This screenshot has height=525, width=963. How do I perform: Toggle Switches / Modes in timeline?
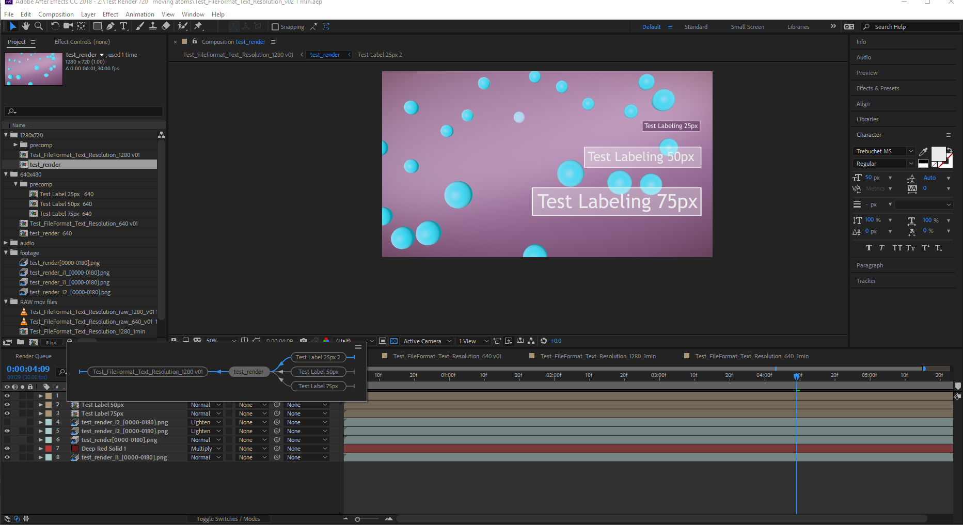(x=228, y=519)
